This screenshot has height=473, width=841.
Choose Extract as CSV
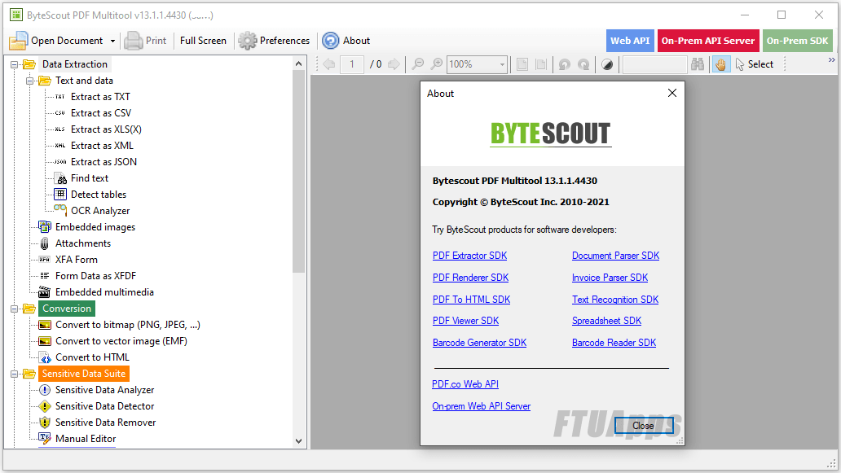click(x=101, y=113)
